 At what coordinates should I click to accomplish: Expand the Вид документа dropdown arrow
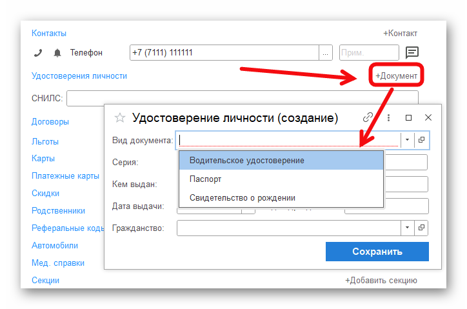[x=407, y=139]
